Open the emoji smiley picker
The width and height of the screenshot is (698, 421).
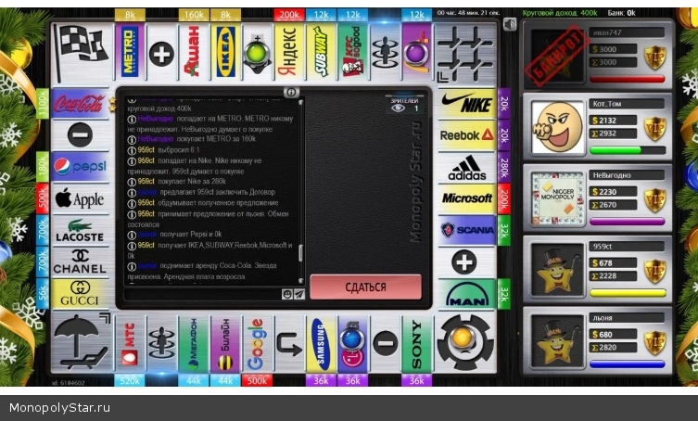[287, 294]
